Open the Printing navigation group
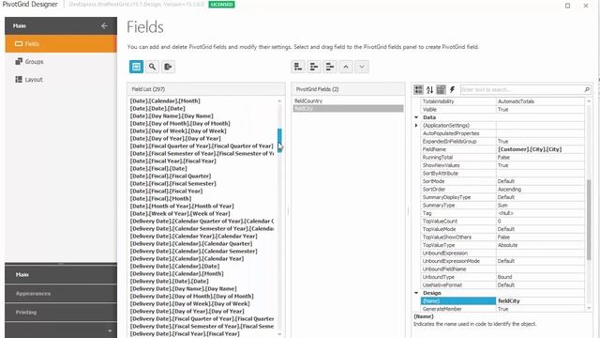The width and height of the screenshot is (600, 338). pyautogui.click(x=61, y=313)
